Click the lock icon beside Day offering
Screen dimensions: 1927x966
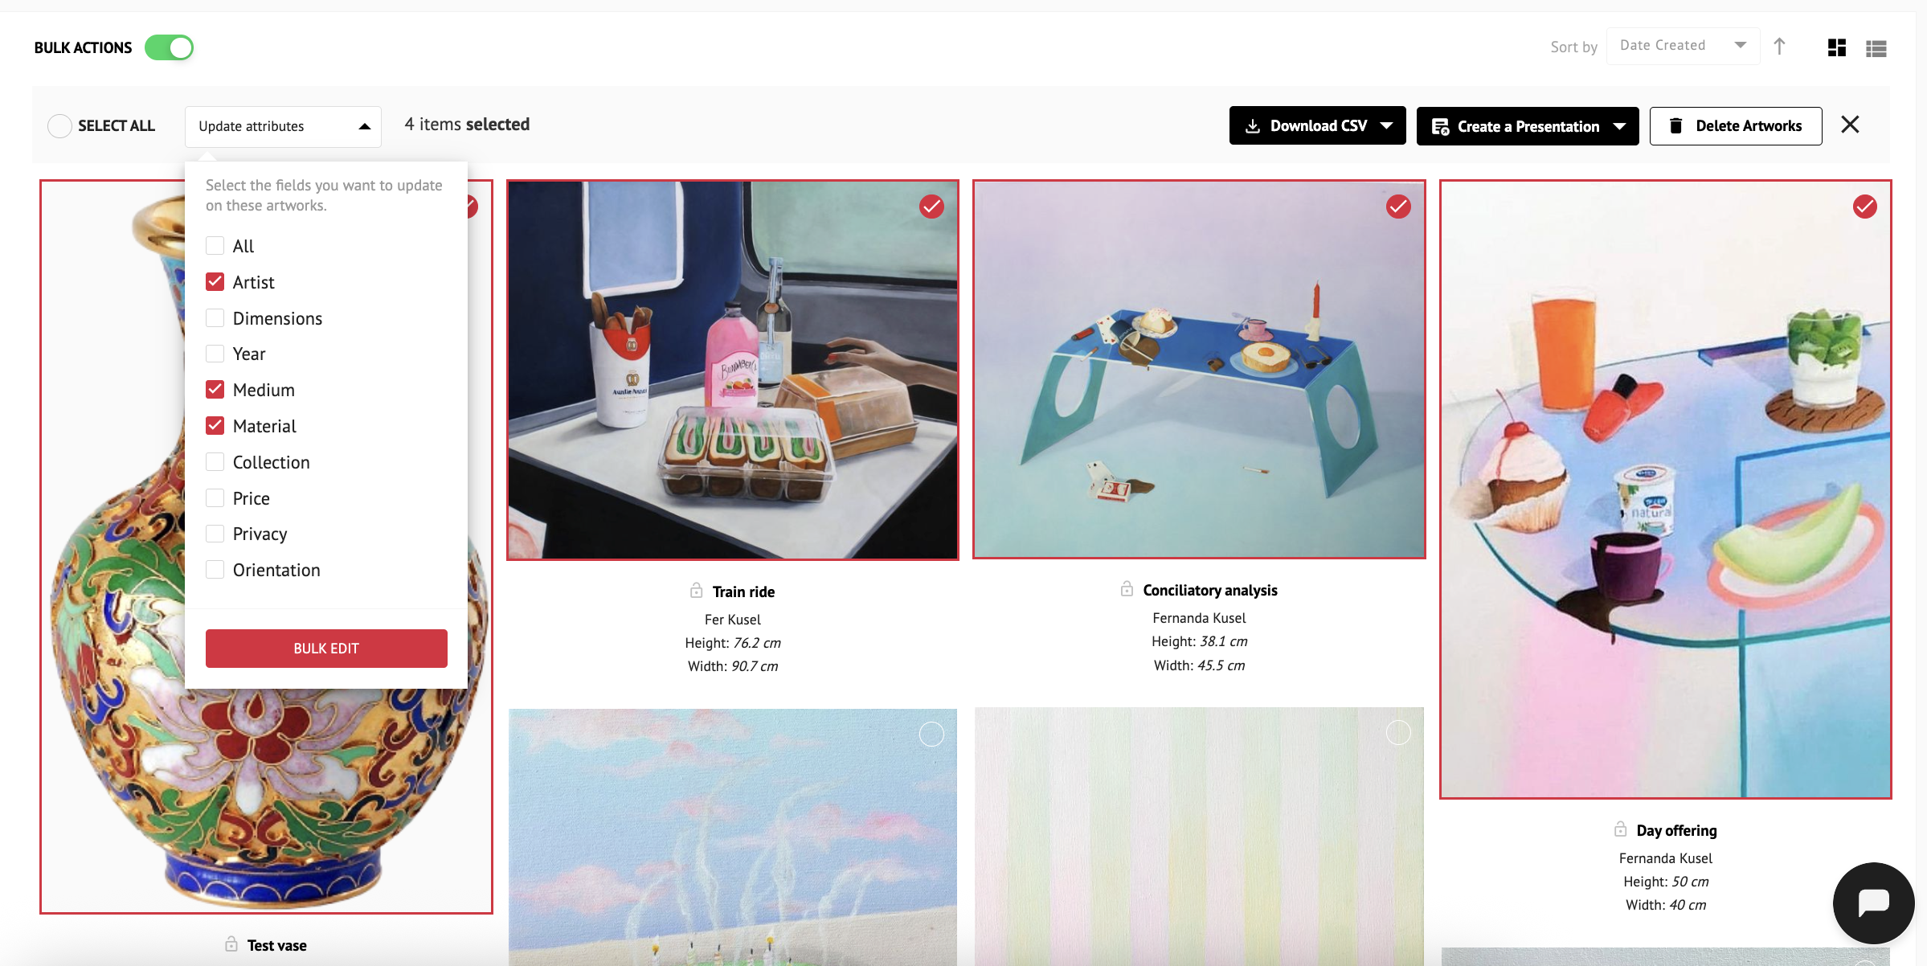coord(1620,829)
